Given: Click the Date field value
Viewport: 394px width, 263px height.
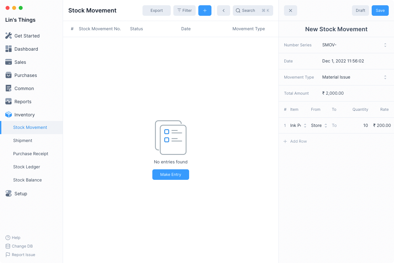Looking at the screenshot, I should 343,61.
